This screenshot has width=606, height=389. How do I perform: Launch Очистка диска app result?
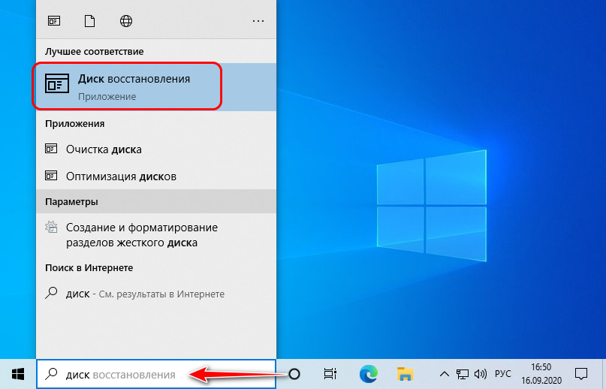(x=104, y=149)
